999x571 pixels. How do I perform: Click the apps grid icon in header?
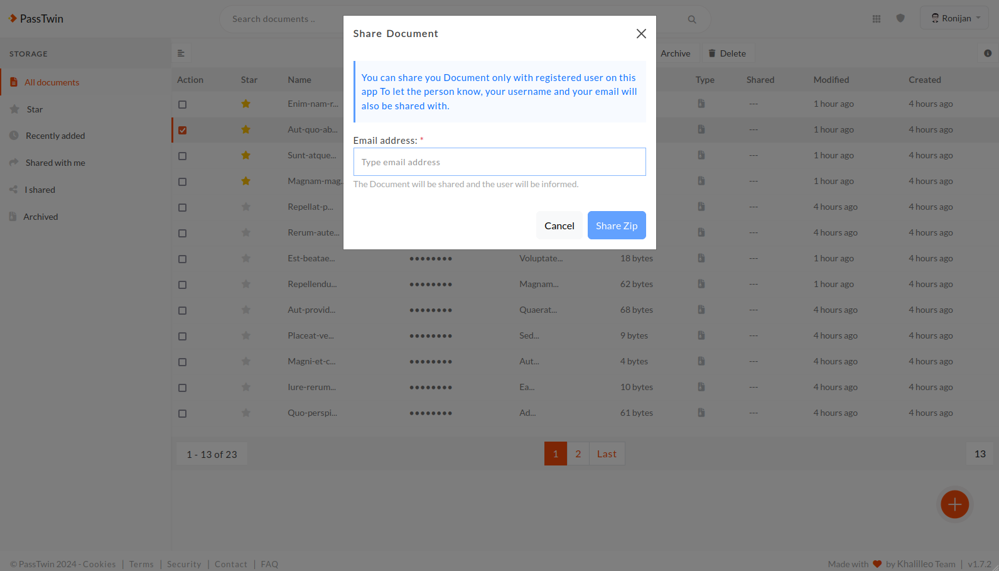(x=876, y=19)
